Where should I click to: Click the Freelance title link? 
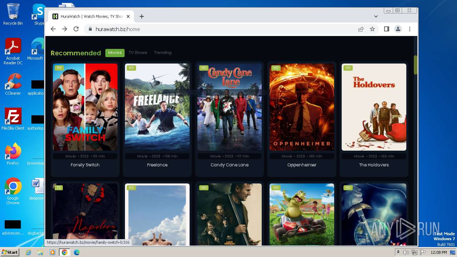[157, 165]
